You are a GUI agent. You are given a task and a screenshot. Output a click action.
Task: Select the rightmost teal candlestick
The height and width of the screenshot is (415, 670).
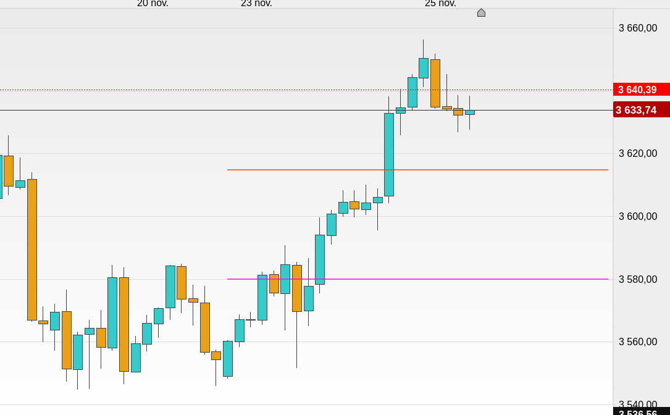click(470, 112)
